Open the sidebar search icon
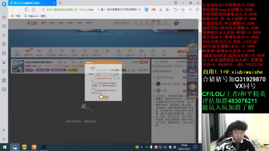This screenshot has width=269, height=151. (x=4, y=35)
